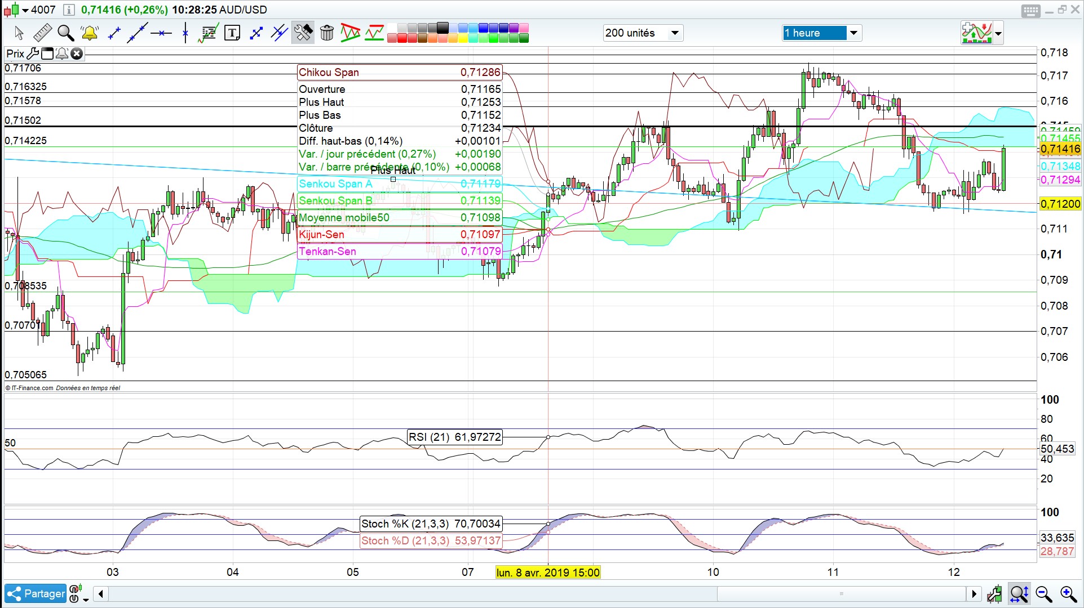The height and width of the screenshot is (608, 1084).
Task: Close the Prix panel with X icon
Action: click(77, 53)
